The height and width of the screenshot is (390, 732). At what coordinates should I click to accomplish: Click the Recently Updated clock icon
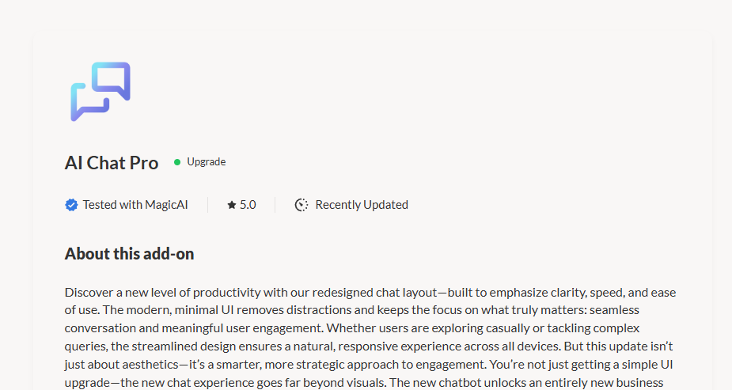(x=302, y=205)
